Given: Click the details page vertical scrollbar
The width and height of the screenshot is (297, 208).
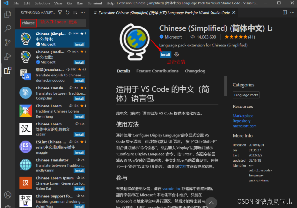Looking at the screenshot, I should [x=225, y=86].
